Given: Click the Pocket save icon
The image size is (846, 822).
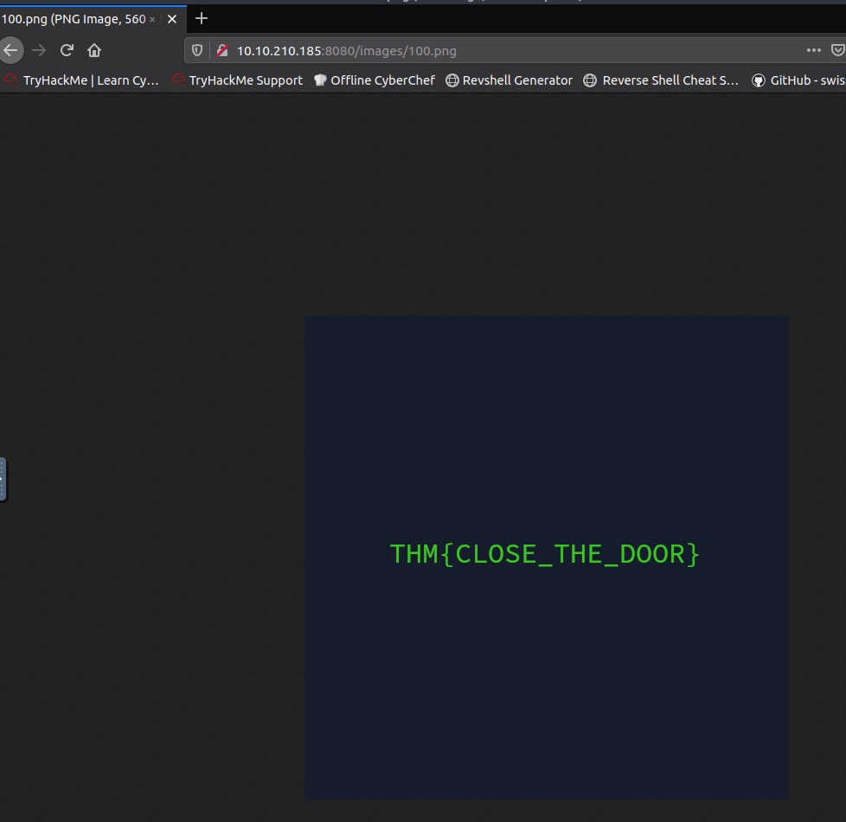Looking at the screenshot, I should [x=837, y=50].
